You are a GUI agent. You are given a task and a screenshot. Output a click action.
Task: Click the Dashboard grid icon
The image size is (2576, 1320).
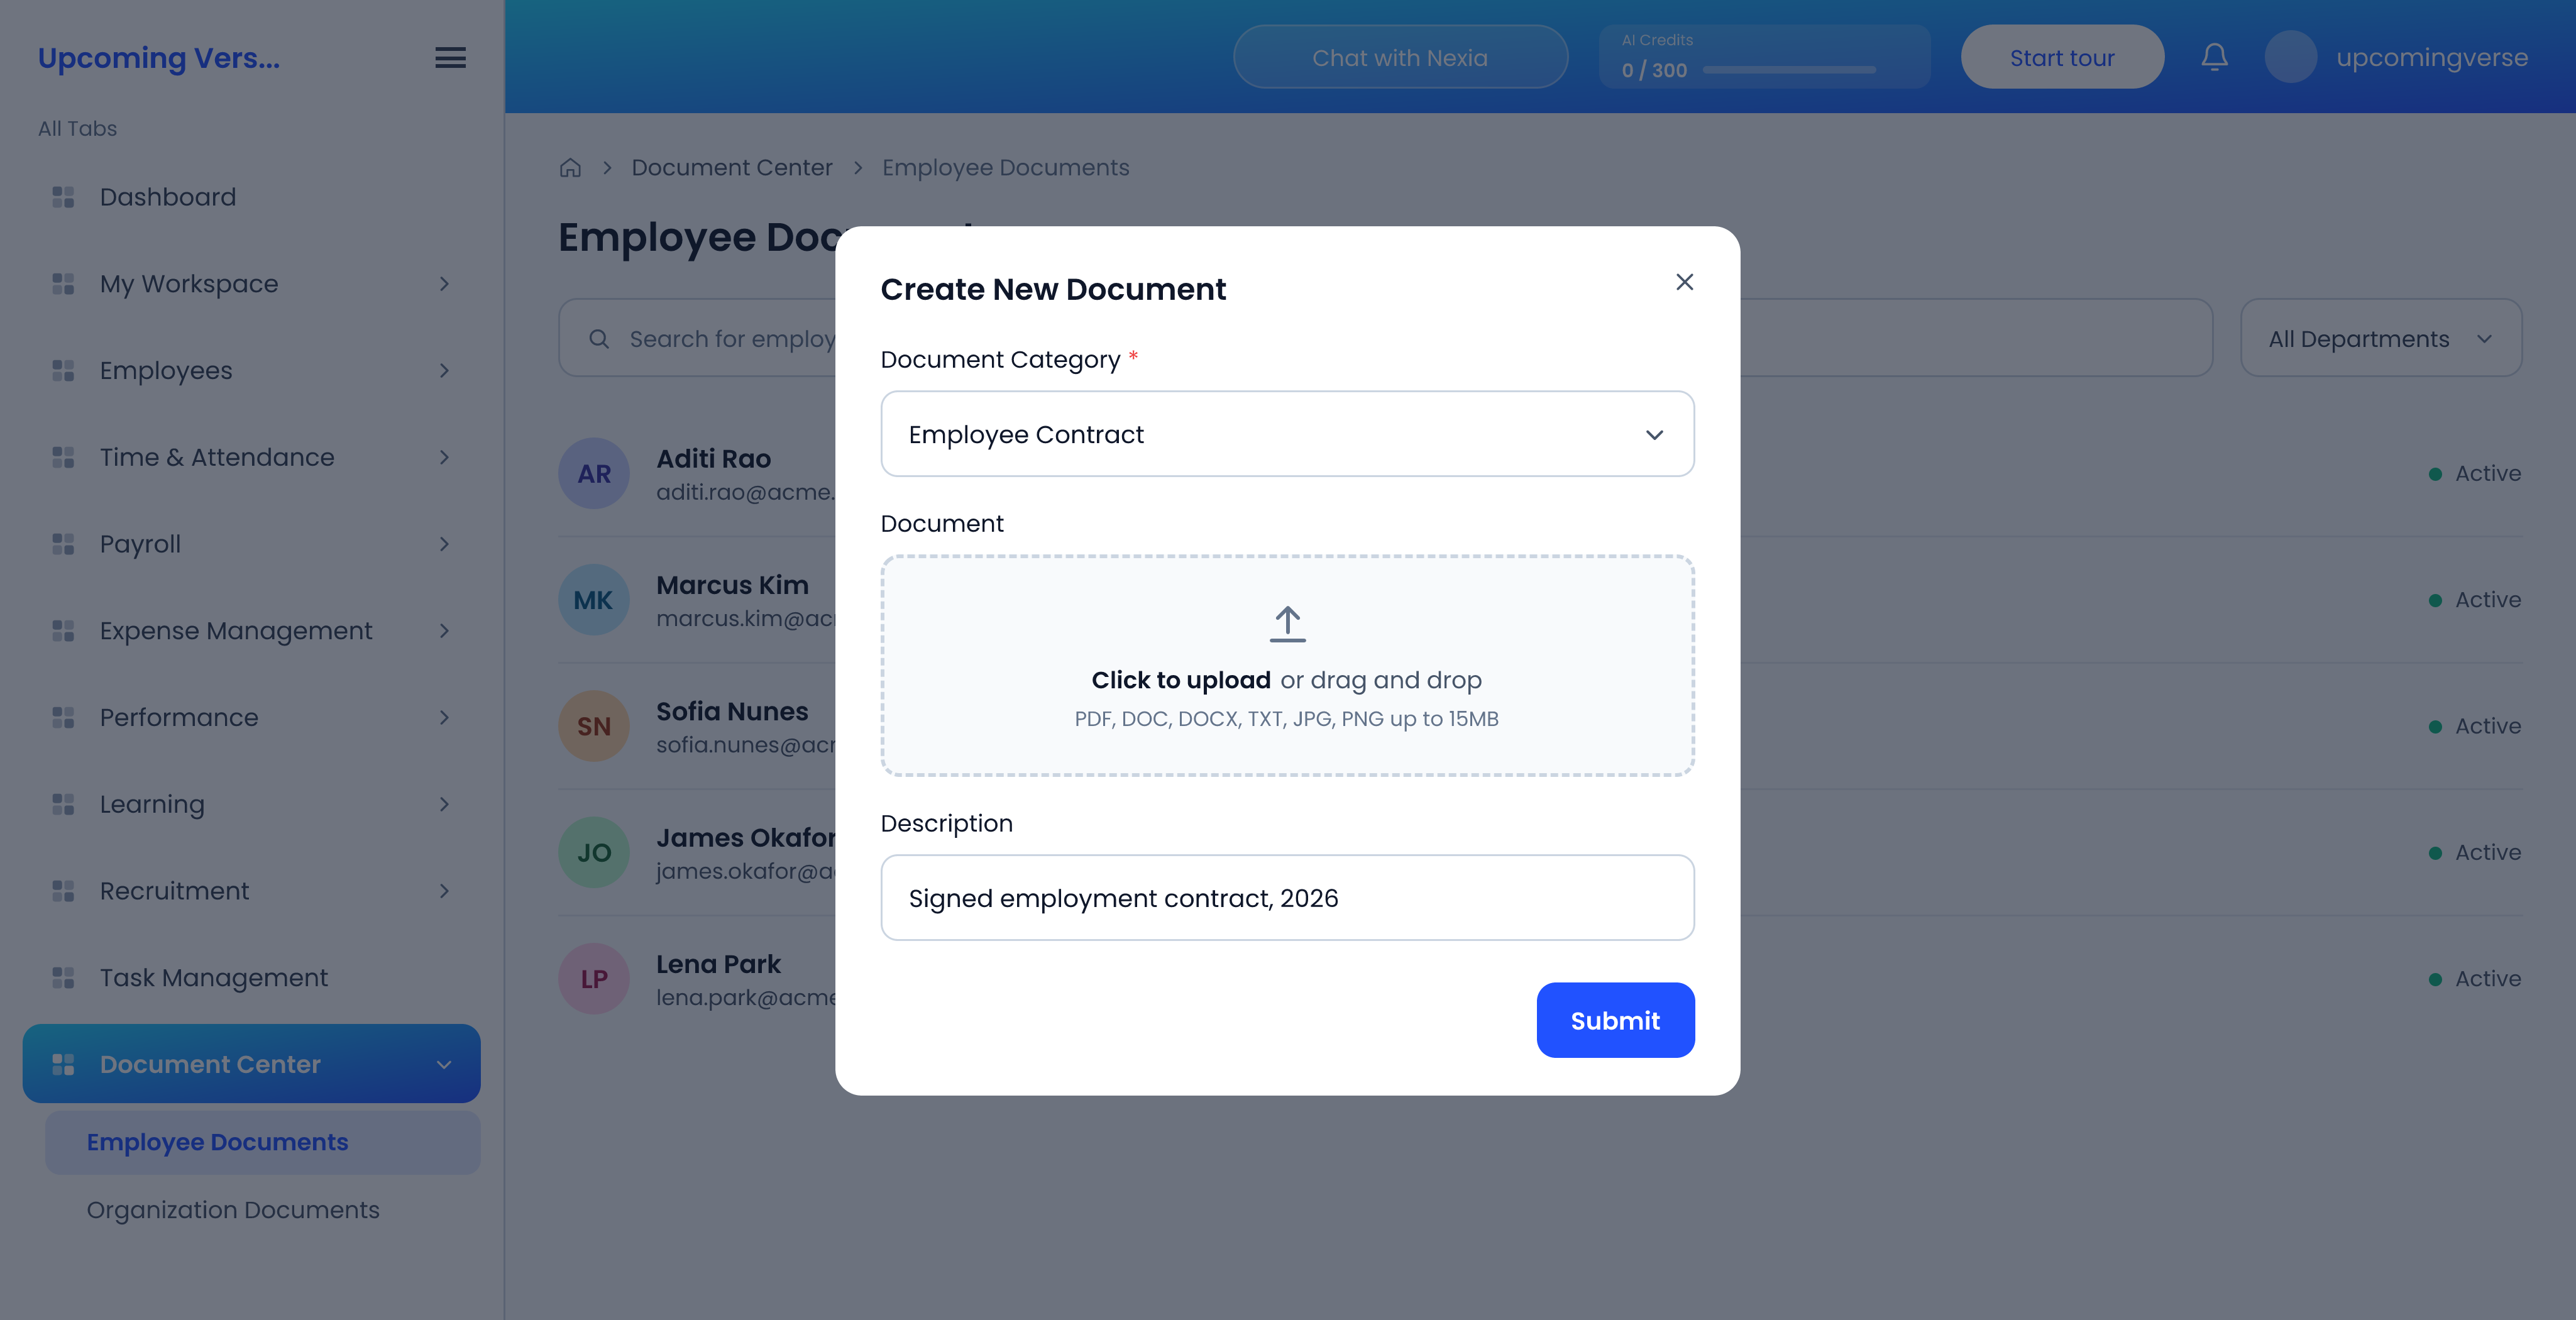63,197
